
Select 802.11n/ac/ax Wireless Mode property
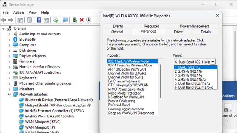point(130,65)
